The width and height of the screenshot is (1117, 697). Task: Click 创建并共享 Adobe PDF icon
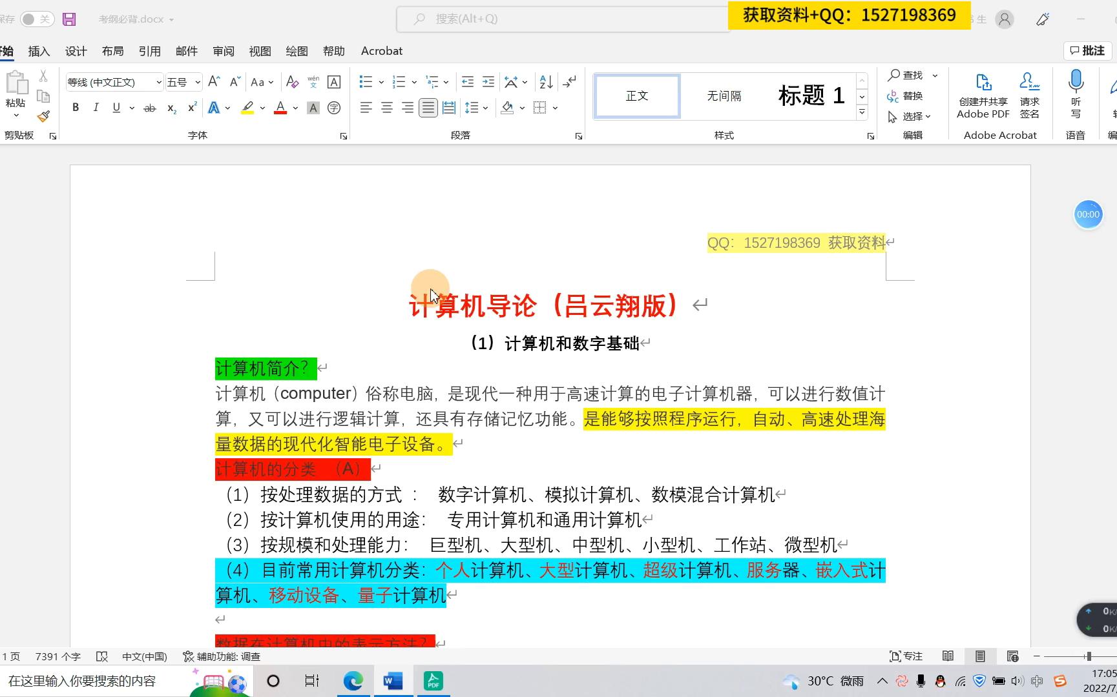pos(983,96)
